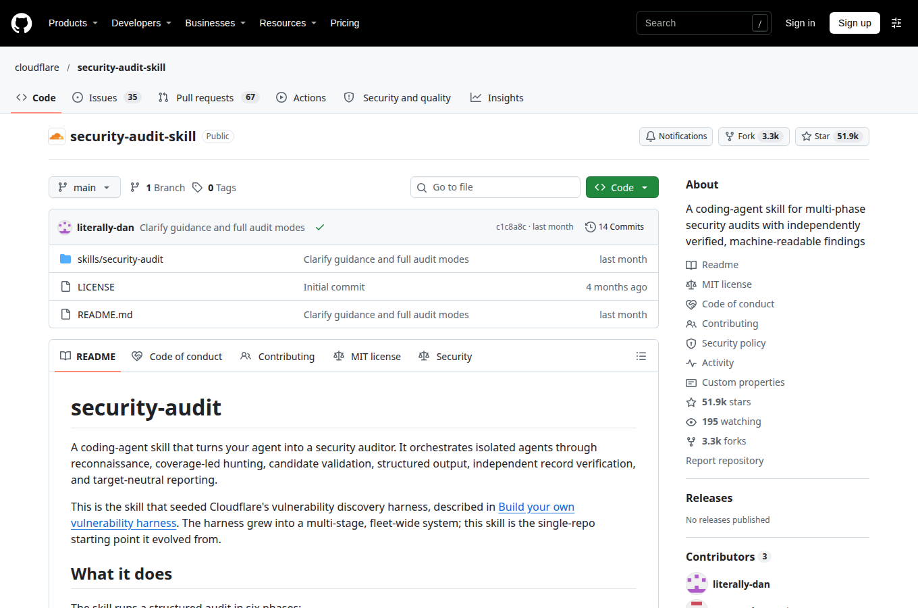
Task: Open the Initial commit message
Action: [x=334, y=287]
